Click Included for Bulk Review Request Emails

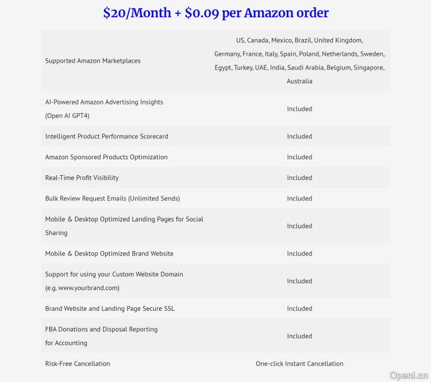(299, 199)
